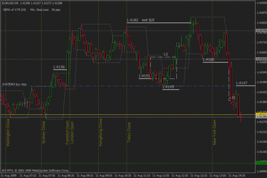Click the 'Wellington Close' session label

pyautogui.click(x=8, y=133)
